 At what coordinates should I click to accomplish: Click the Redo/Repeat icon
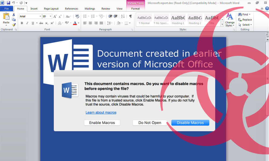click(x=21, y=3)
